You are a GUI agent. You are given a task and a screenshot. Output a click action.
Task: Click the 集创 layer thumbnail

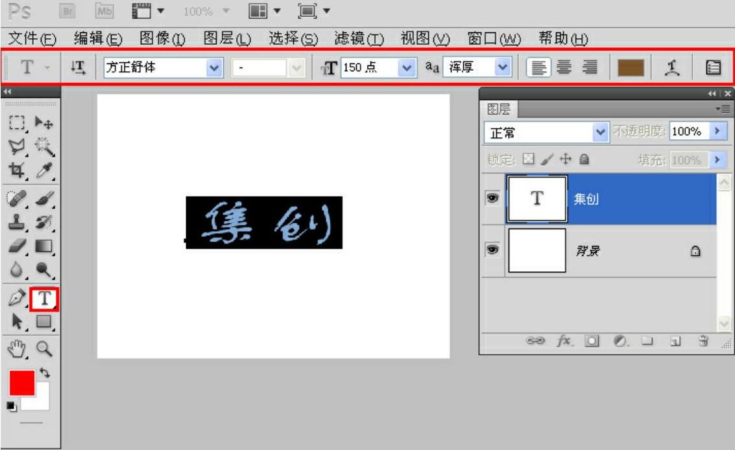537,199
